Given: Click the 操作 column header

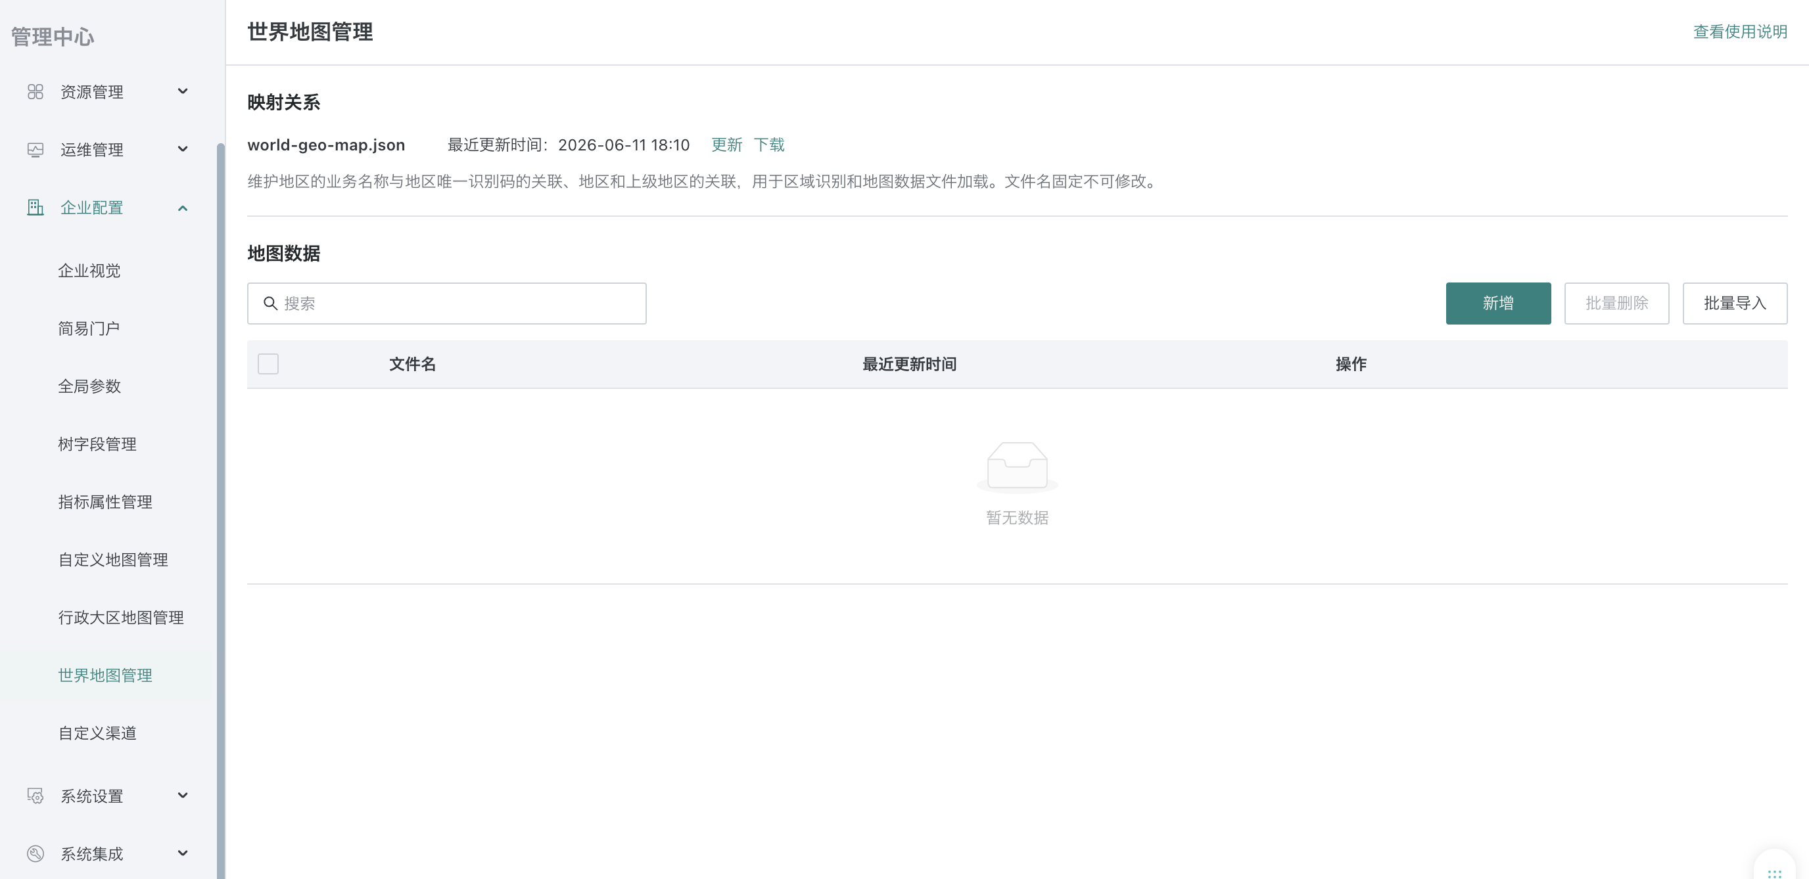Looking at the screenshot, I should (1351, 365).
